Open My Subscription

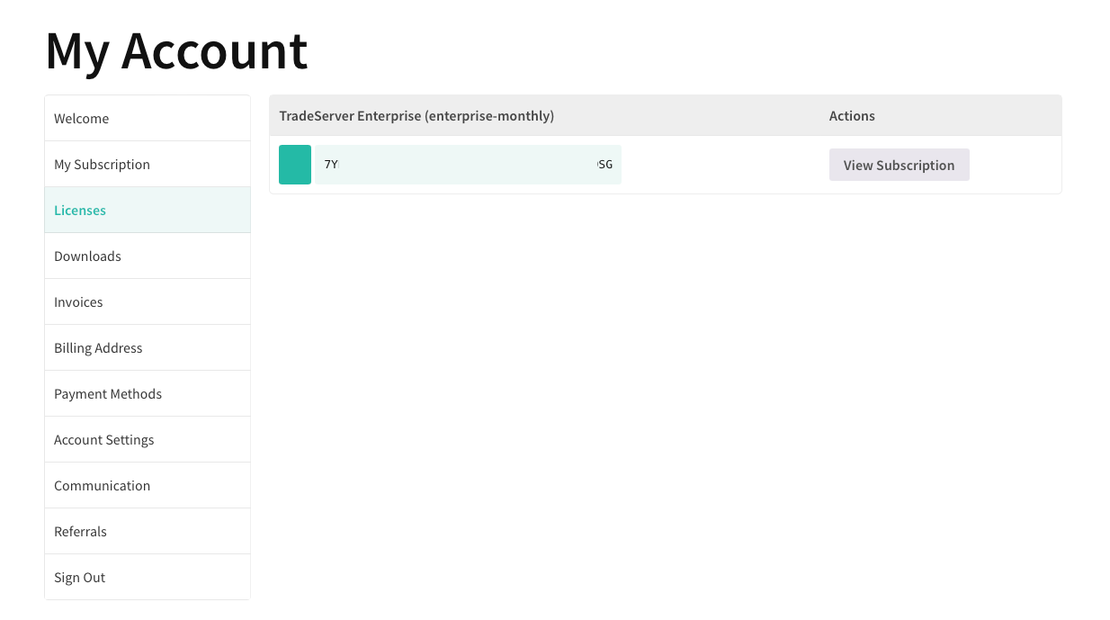point(102,164)
